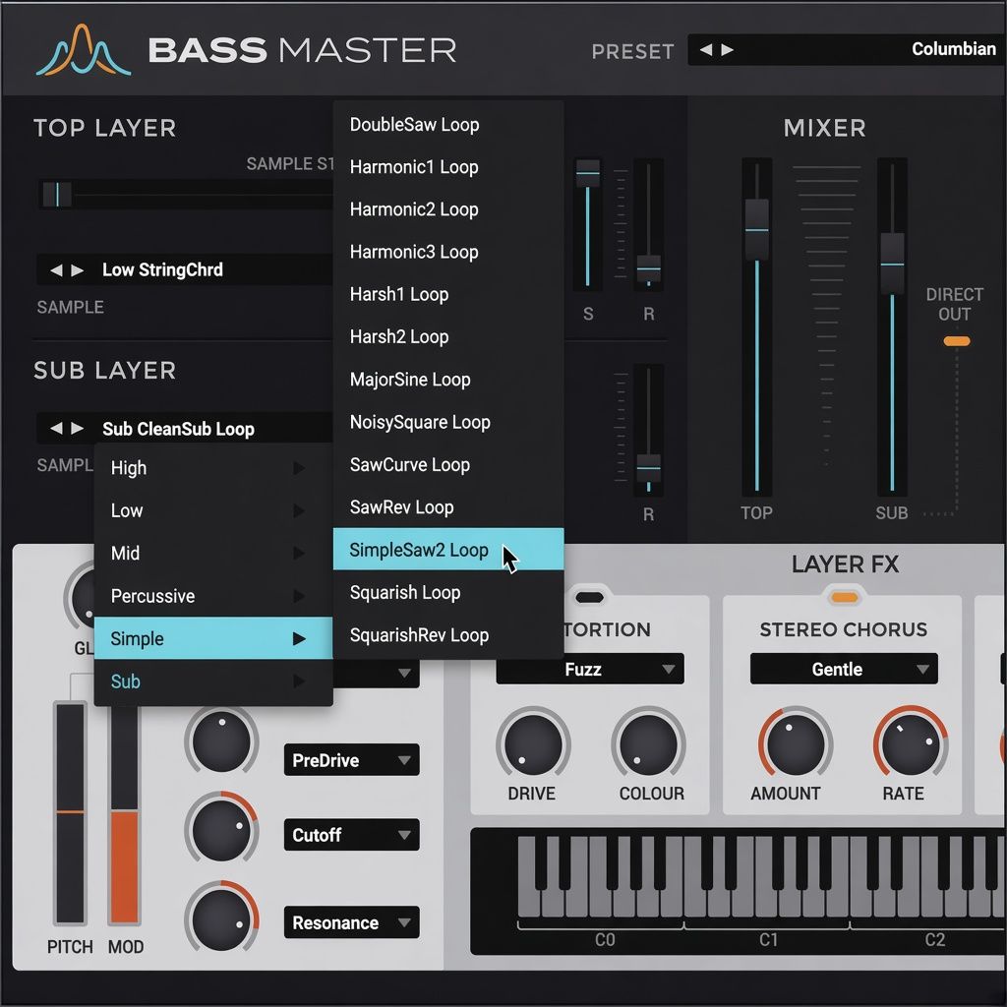1007x1007 pixels.
Task: Go to next preset with right arrow
Action: 728,49
